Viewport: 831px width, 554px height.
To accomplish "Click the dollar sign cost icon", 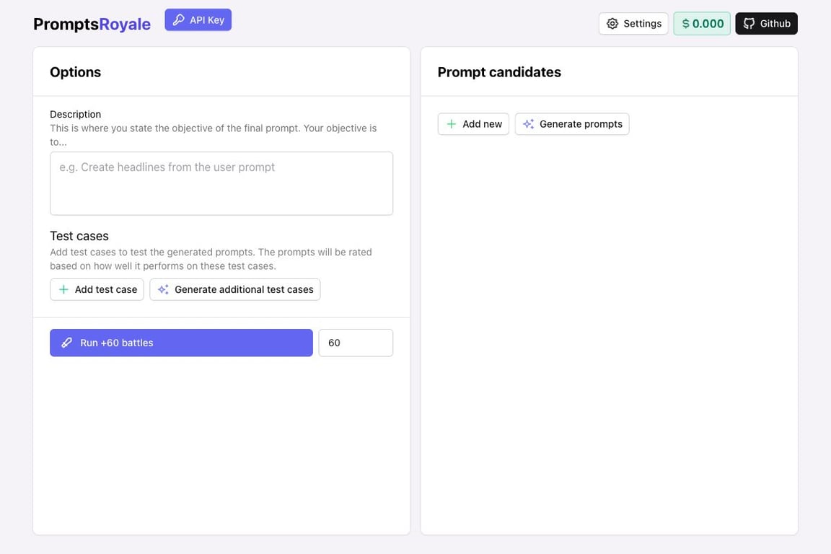I will 685,24.
